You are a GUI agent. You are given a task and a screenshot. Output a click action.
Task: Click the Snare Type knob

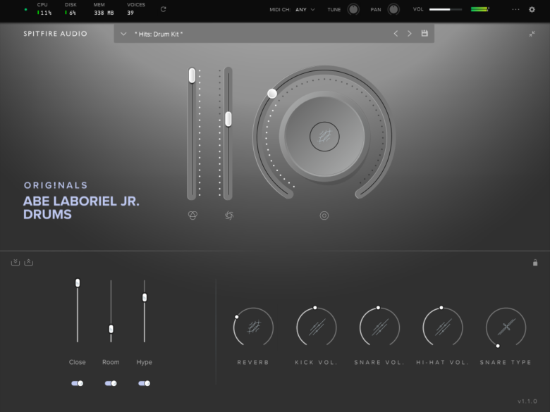(x=506, y=327)
